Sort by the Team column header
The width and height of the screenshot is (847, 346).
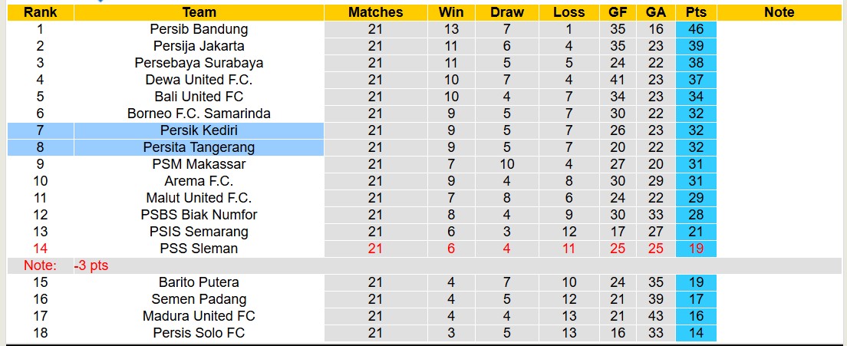coord(199,12)
